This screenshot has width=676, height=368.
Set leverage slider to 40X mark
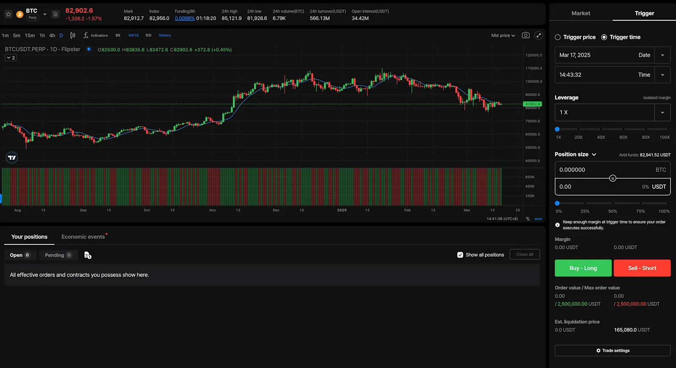click(601, 129)
